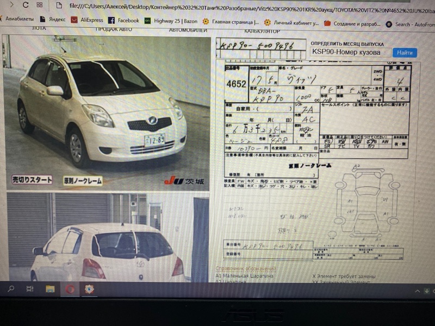
Task: Open the Search - AutoFrom bookmark
Action: [410, 24]
